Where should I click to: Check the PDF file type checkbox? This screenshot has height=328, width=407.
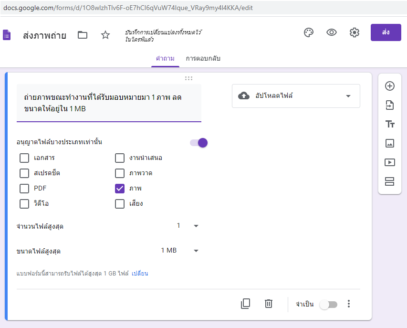pyautogui.click(x=25, y=188)
